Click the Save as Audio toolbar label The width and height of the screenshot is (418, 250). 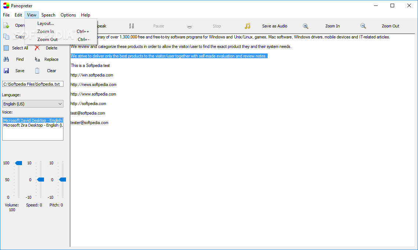[275, 26]
